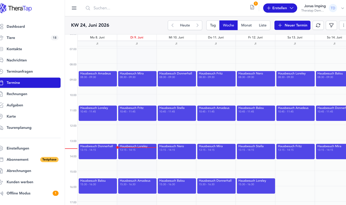Click the Mo 8. Juni column header
Image resolution: width=346 pixels, height=205 pixels.
(97, 37)
